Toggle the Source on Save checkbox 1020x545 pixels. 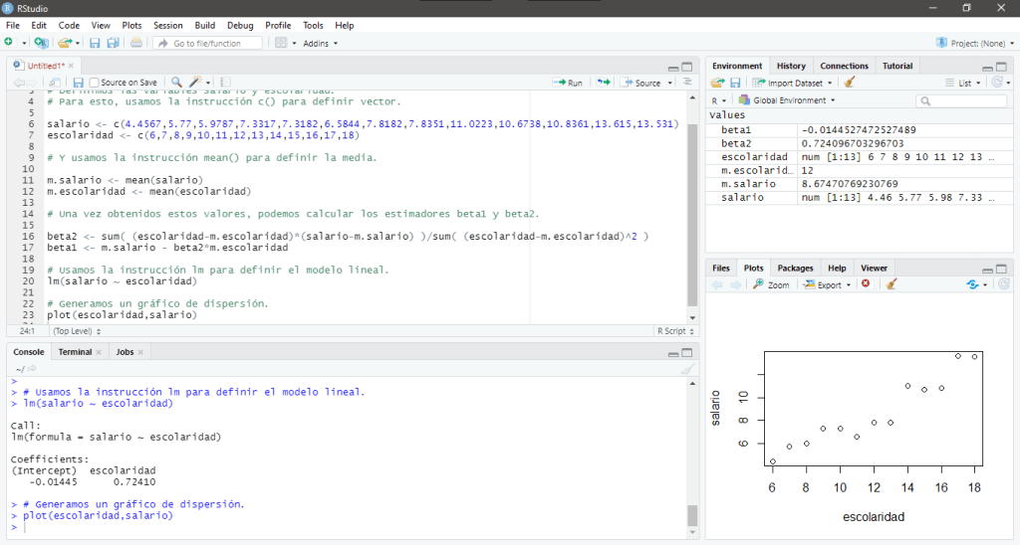click(x=95, y=83)
